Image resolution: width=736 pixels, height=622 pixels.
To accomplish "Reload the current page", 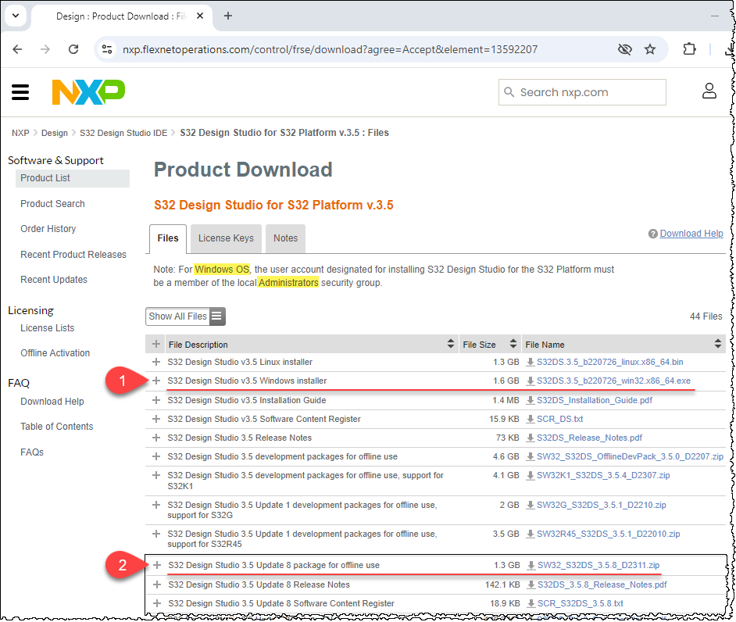I will (x=73, y=49).
